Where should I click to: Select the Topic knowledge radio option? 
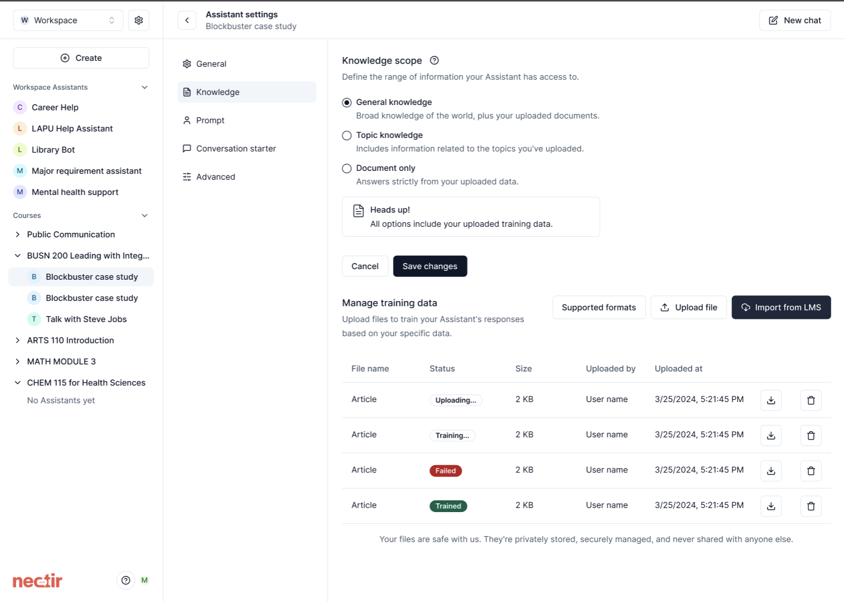[x=347, y=135]
